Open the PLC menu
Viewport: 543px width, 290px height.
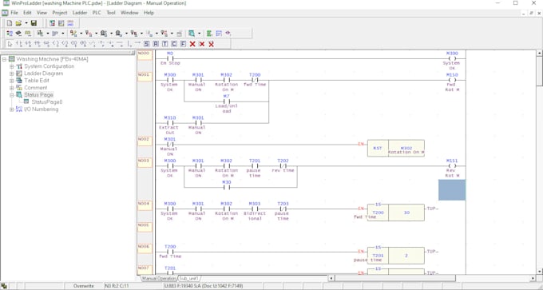coord(97,13)
